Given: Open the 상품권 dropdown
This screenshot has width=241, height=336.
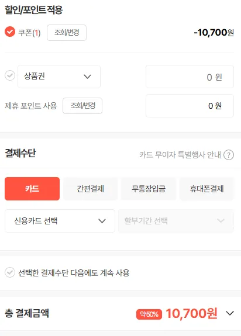Looking at the screenshot, I should point(59,77).
